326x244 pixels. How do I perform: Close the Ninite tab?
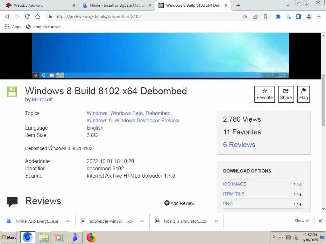click(150, 6)
